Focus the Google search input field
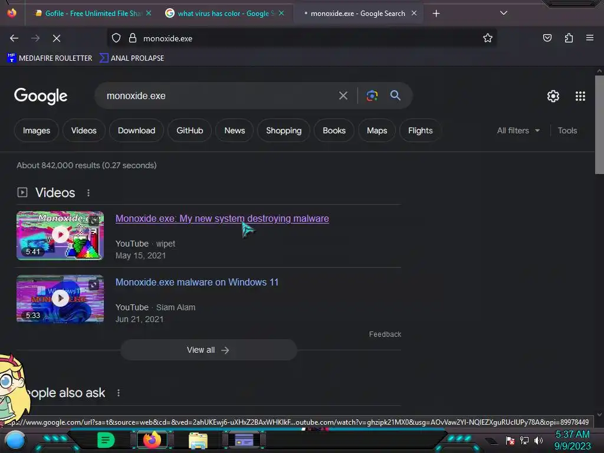604x453 pixels. coord(219,96)
